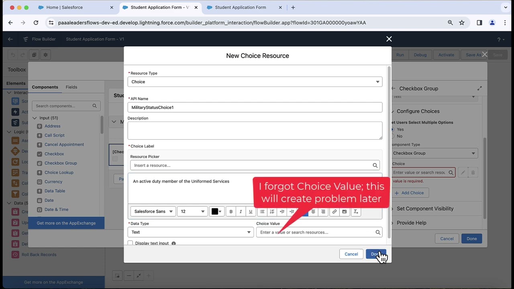Viewport: 514px width, 289px height.
Task: Open flow settings gear in canvas toolbar
Action: pyautogui.click(x=45, y=55)
